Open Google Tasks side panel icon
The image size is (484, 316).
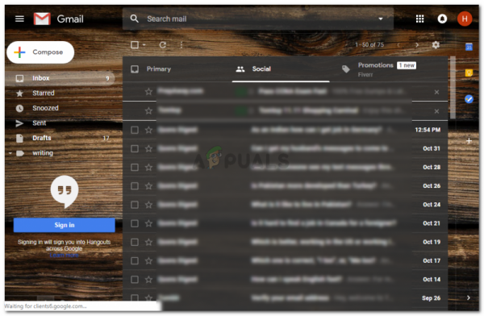[469, 99]
